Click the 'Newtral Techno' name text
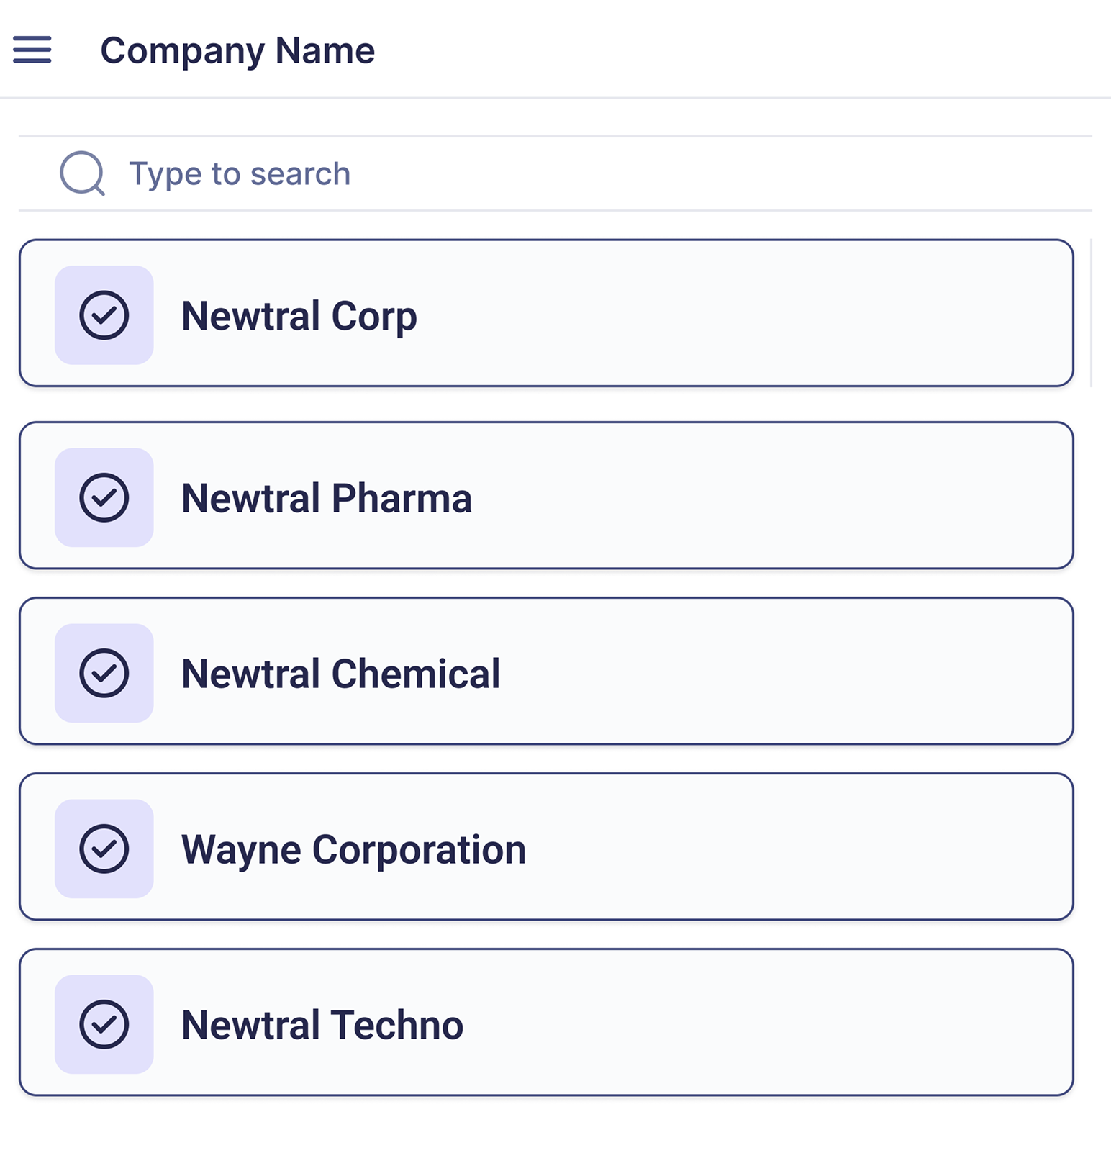The image size is (1111, 1153). 322,1025
